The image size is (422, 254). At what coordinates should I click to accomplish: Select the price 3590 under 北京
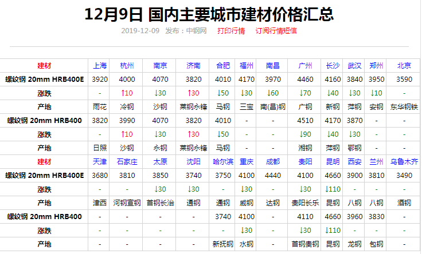pyautogui.click(x=404, y=80)
